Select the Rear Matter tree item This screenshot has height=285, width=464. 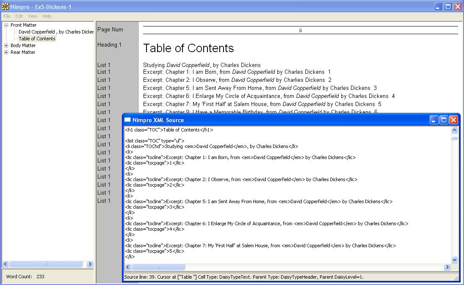23,52
